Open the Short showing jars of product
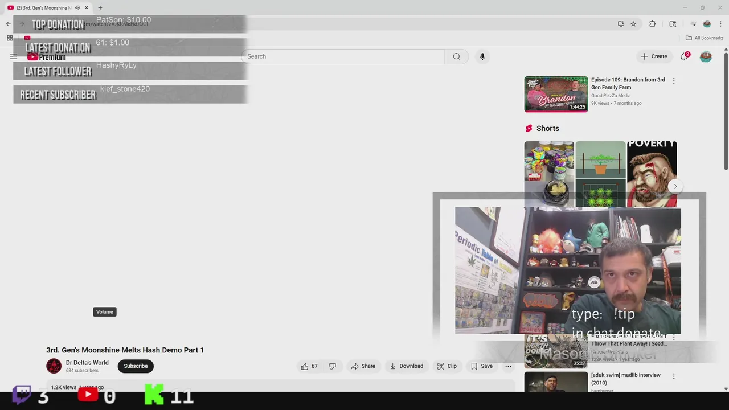Screen dimensions: 729x410 (549, 174)
